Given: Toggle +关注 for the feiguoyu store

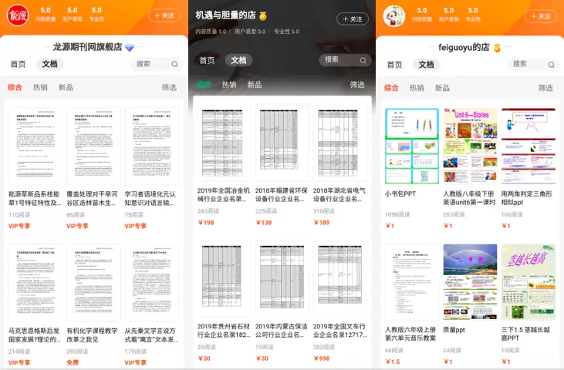Looking at the screenshot, I should pos(540,16).
